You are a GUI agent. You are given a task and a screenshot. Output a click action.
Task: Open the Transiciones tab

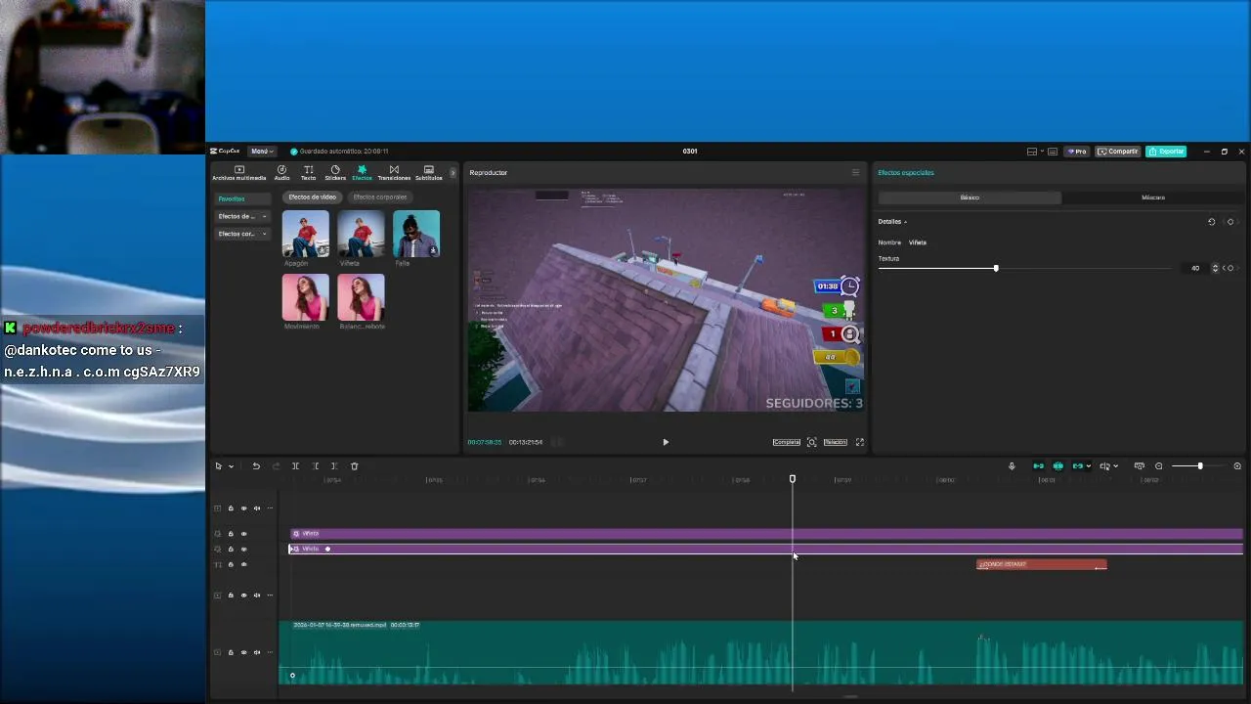(394, 173)
